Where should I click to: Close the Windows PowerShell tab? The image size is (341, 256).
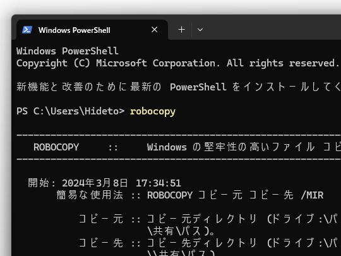click(x=155, y=30)
